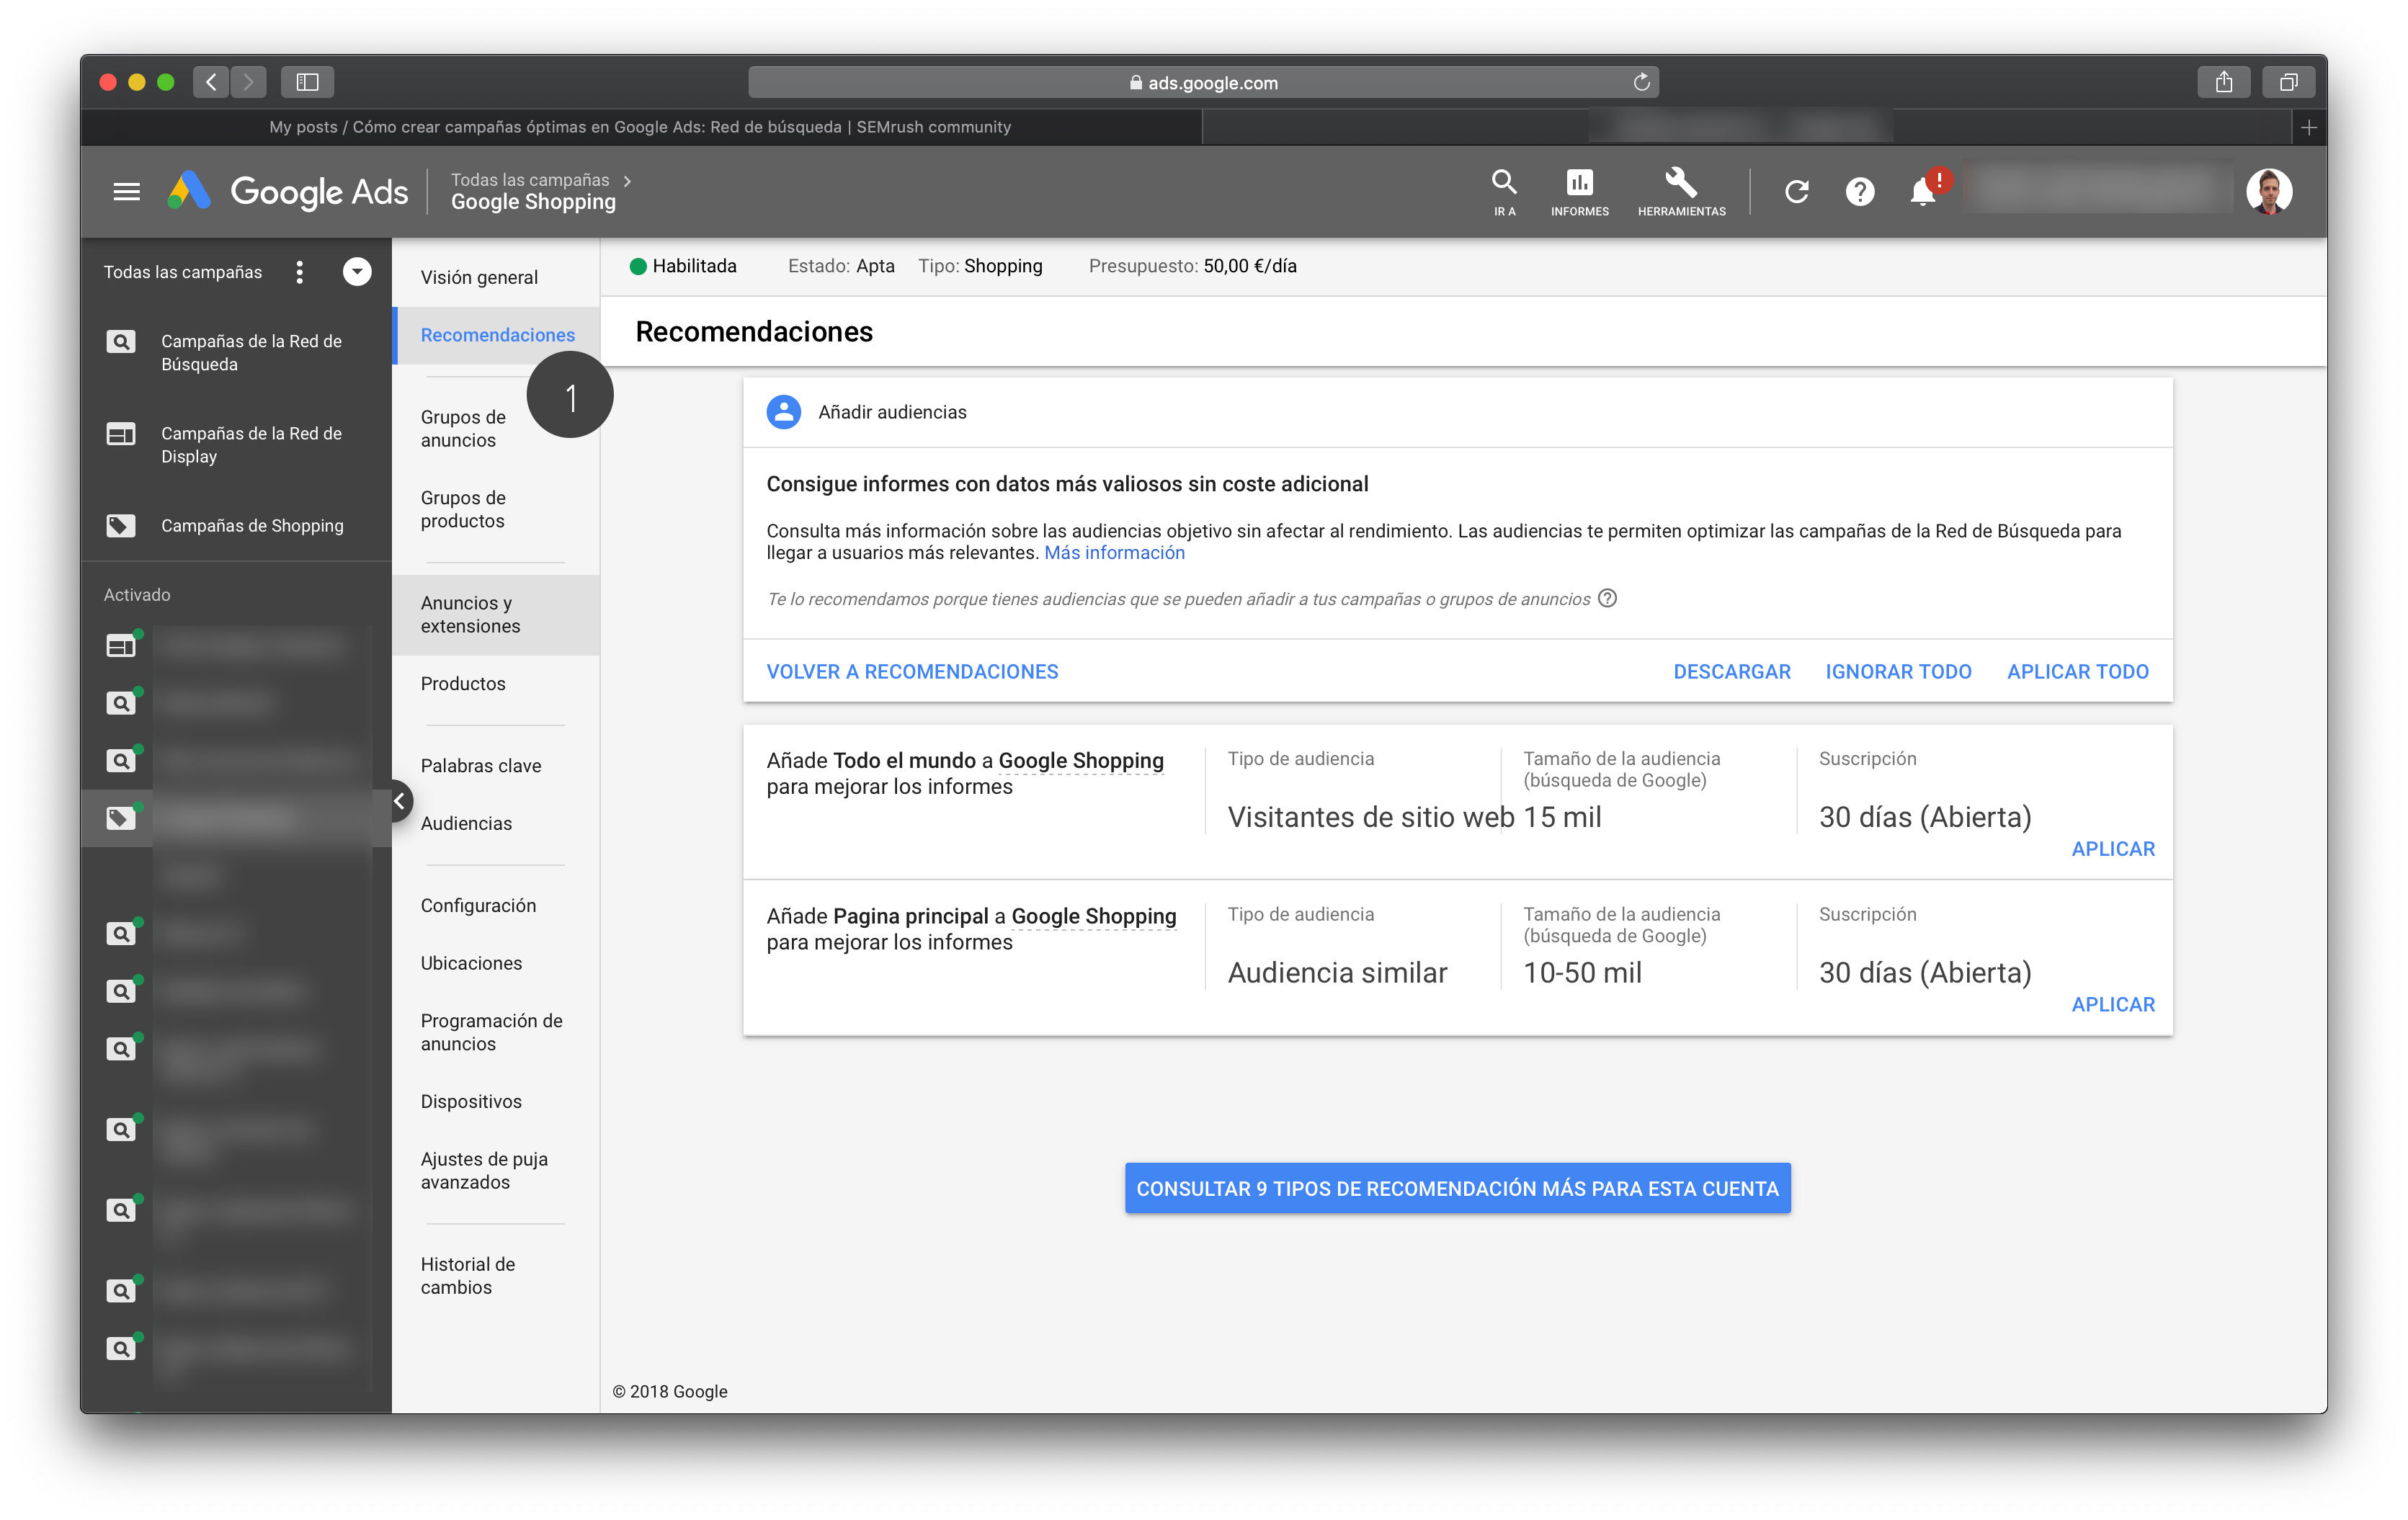The height and width of the screenshot is (1520, 2408).
Task: Open a new Safari tab
Action: [x=2309, y=127]
